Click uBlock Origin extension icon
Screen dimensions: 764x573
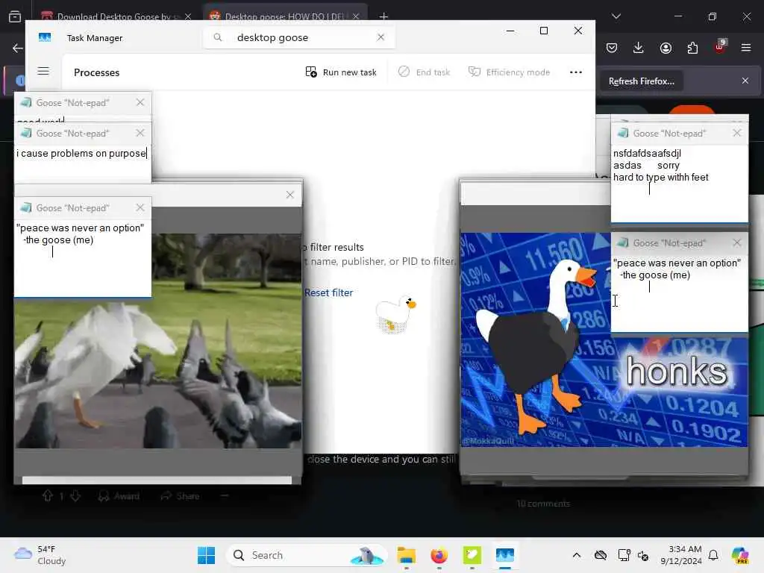[720, 47]
